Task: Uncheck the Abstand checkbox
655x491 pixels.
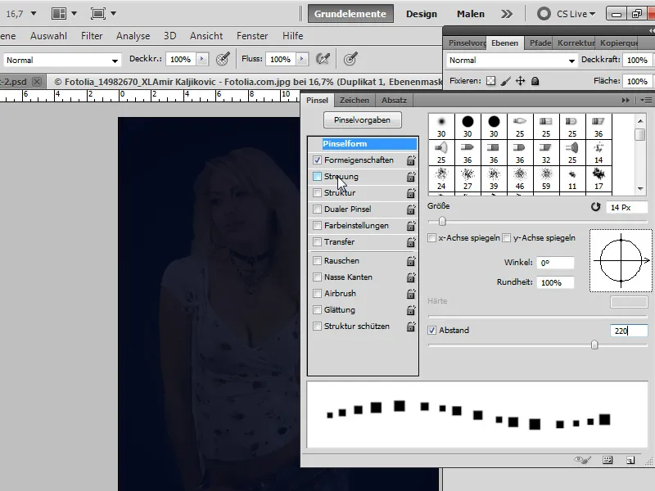Action: (432, 331)
